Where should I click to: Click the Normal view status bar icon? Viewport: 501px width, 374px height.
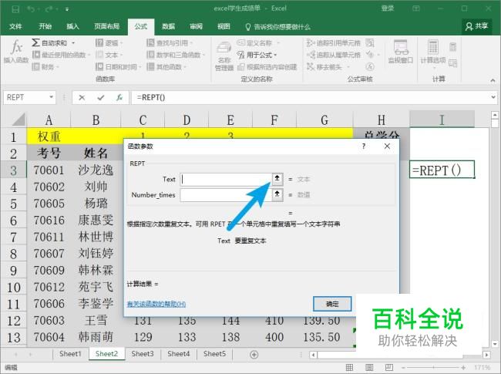[x=350, y=367]
